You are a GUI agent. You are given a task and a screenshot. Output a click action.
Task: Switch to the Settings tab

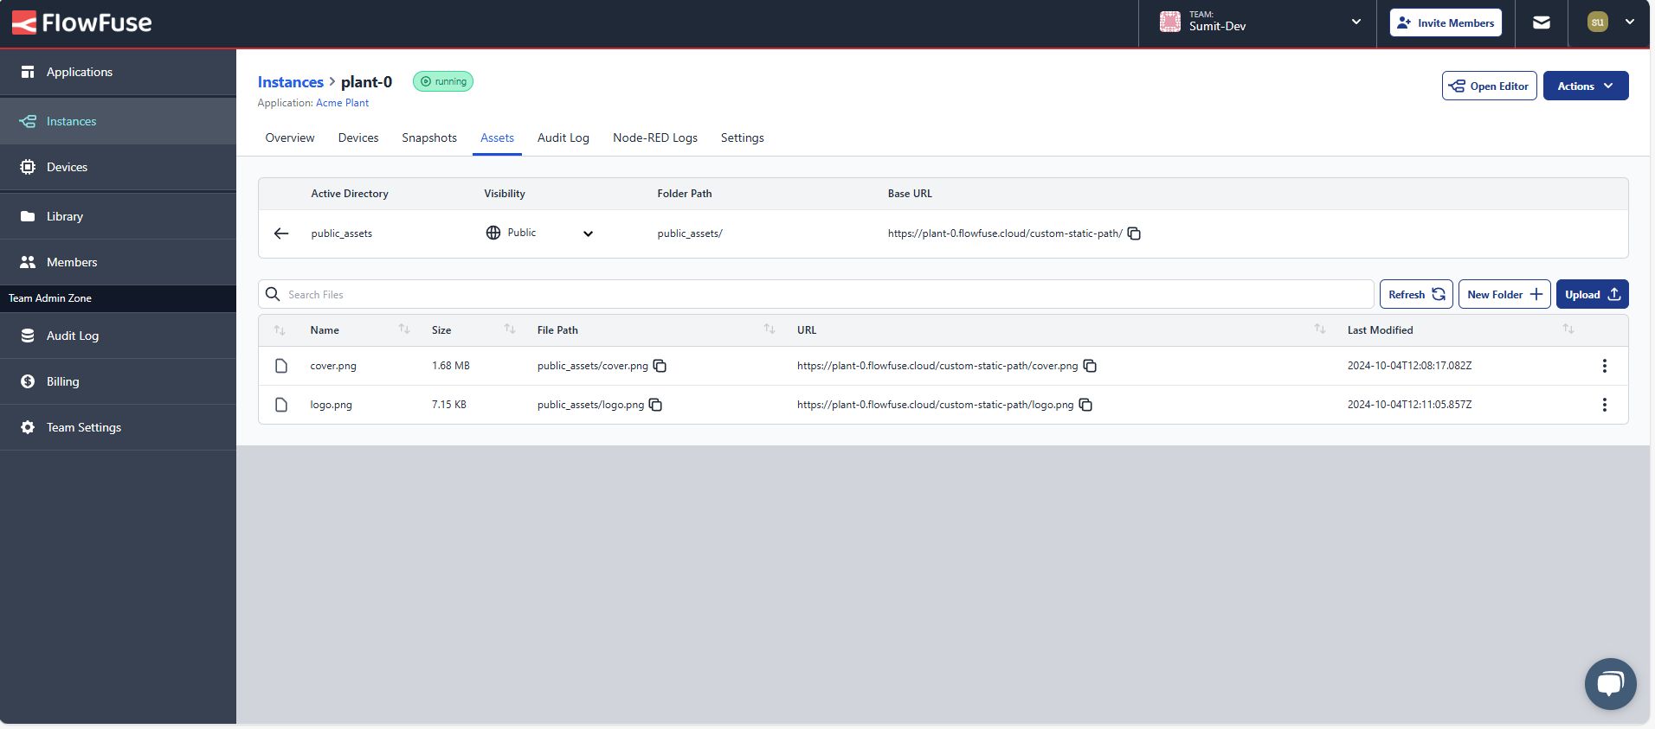click(743, 137)
